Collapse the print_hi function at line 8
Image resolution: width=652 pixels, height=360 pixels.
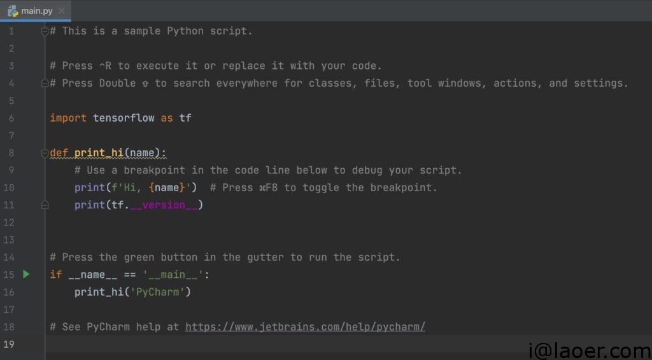(x=45, y=153)
